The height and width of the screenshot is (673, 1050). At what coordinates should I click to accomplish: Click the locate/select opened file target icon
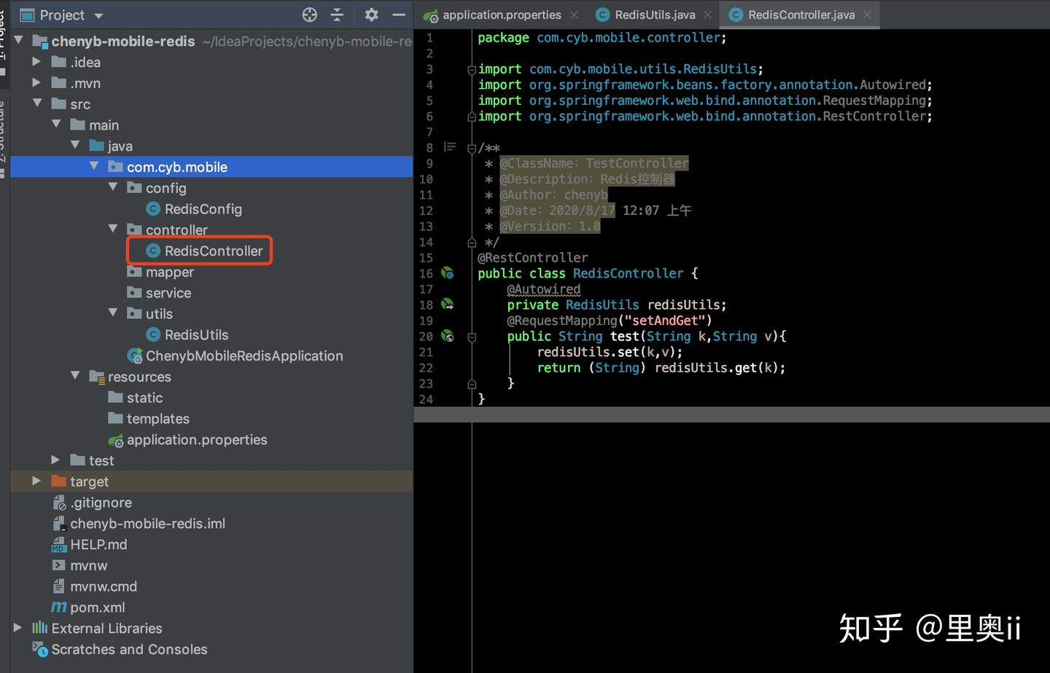(310, 15)
